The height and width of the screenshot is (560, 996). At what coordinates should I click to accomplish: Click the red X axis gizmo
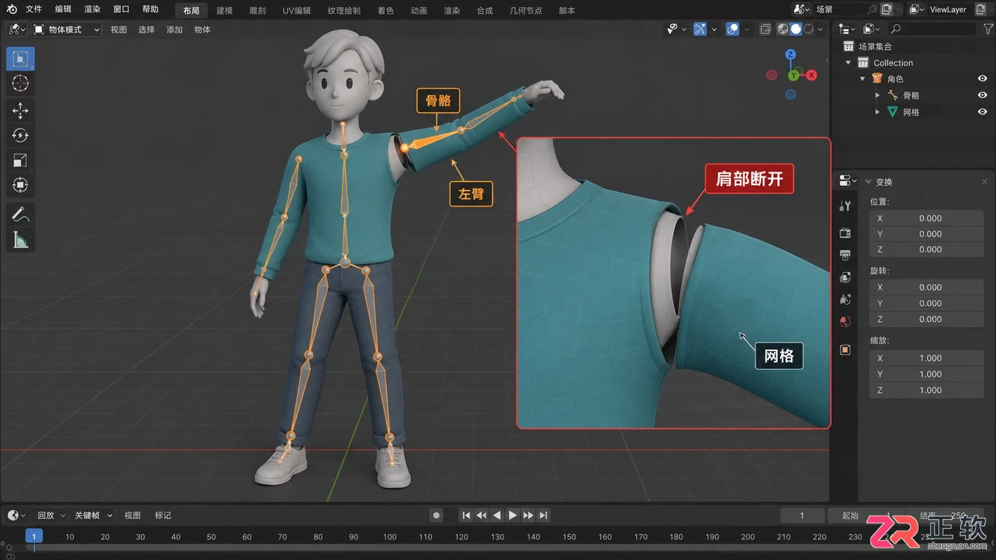(x=811, y=75)
